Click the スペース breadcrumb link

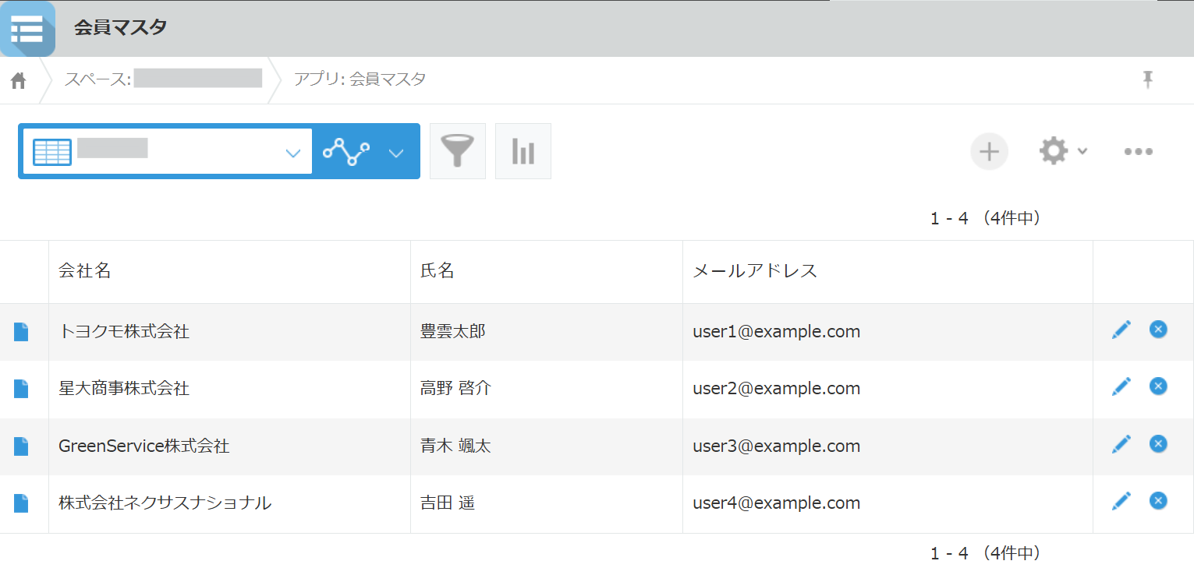162,79
